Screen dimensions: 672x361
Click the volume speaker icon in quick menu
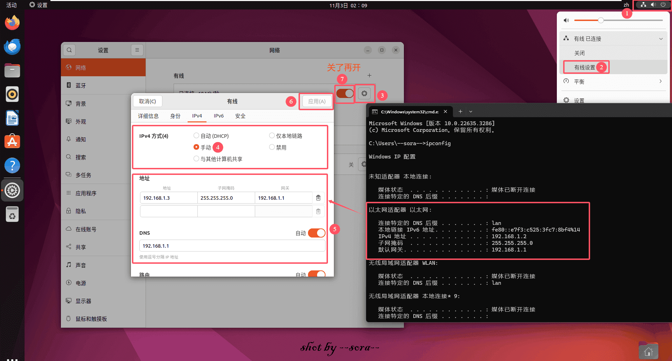coord(566,20)
